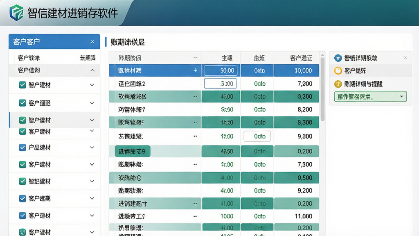Click the blue round icon in the right panel

coord(338,58)
